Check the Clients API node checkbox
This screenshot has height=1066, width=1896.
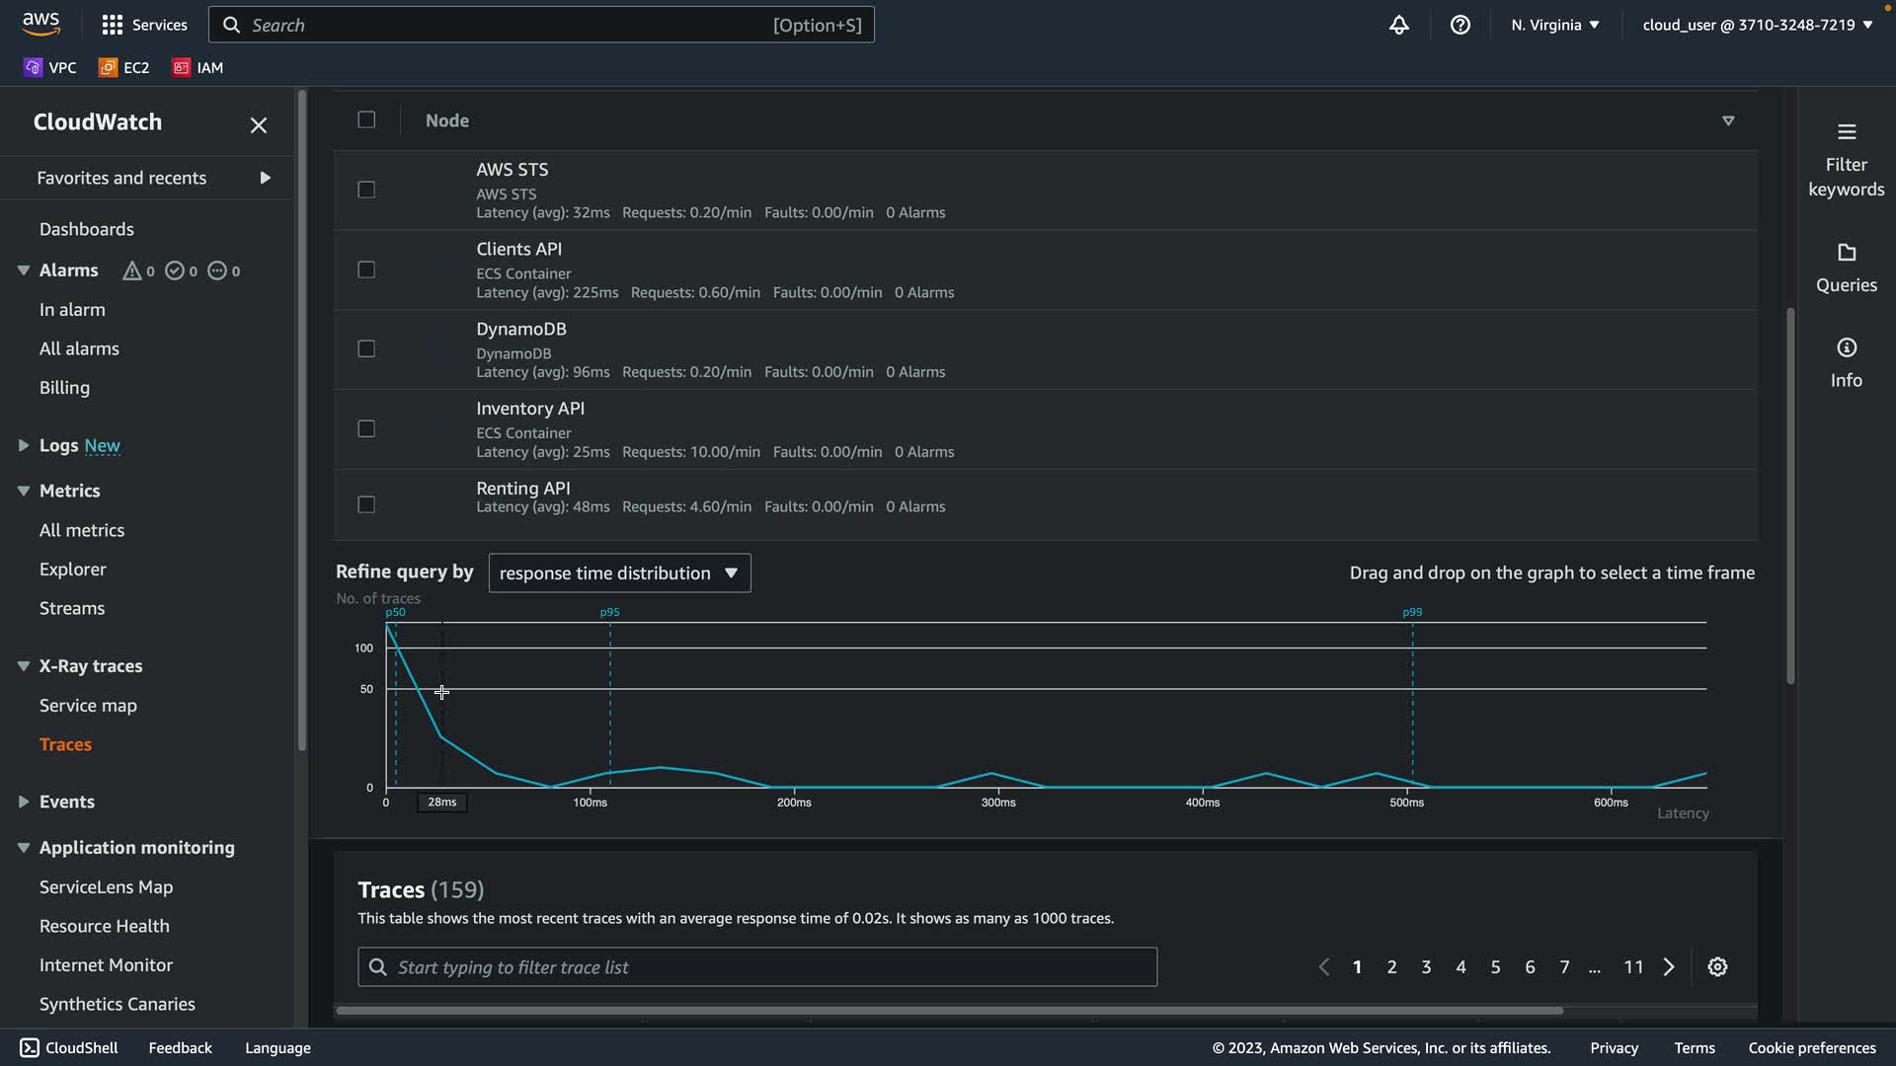pos(366,269)
